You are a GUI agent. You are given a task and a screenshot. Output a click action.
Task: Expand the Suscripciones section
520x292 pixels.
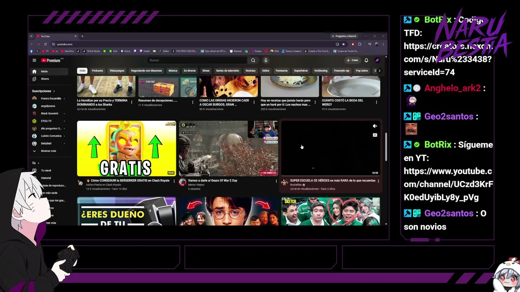(x=43, y=91)
